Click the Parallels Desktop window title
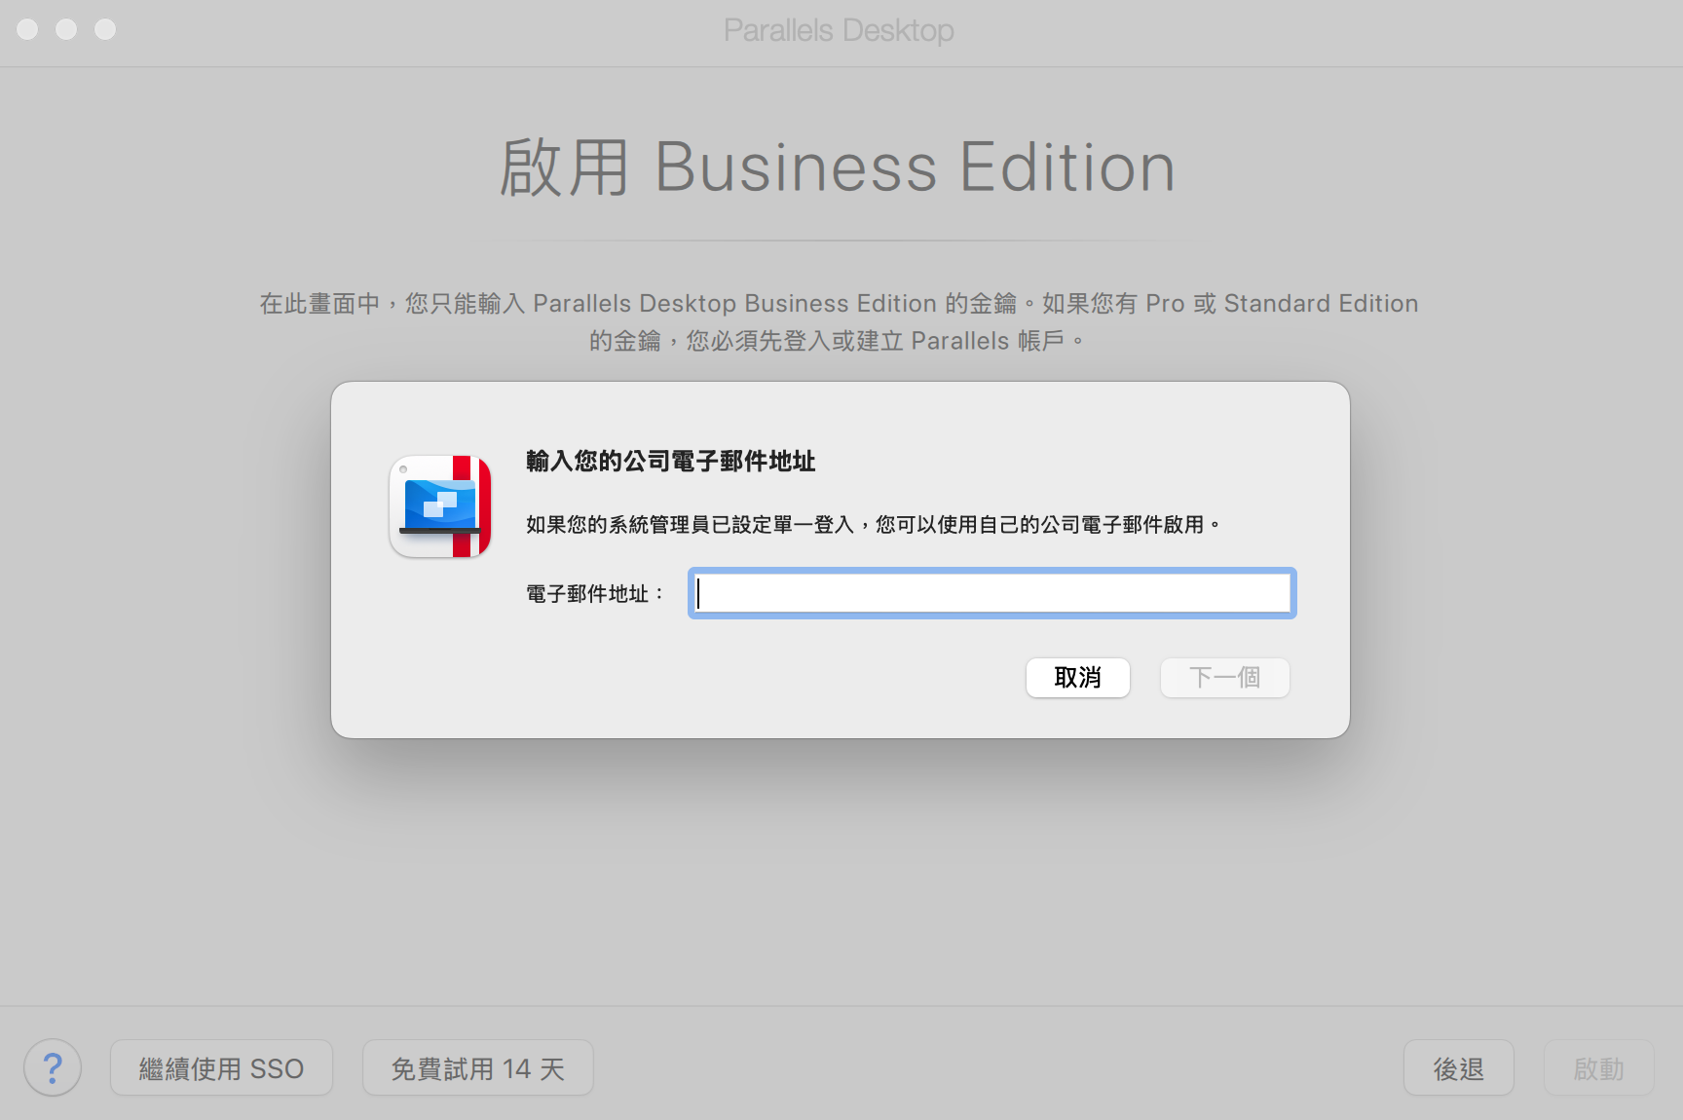 (x=839, y=30)
